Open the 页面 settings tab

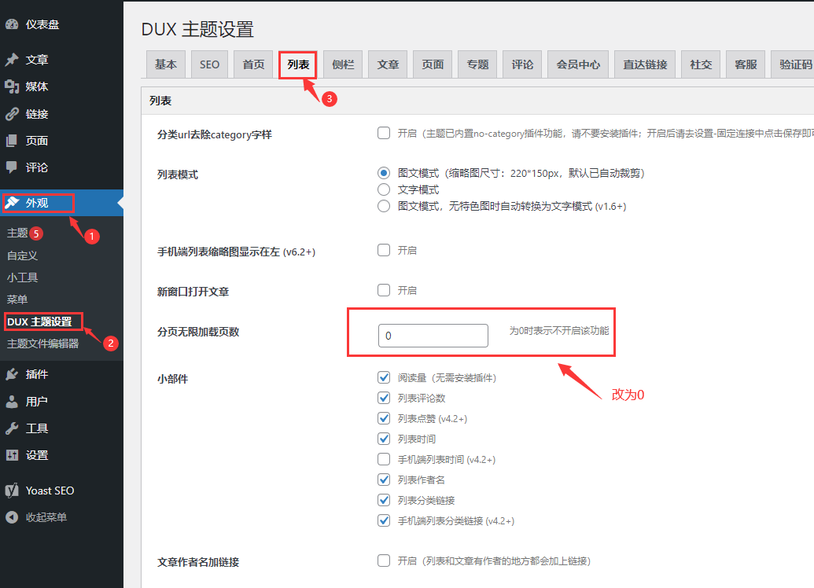click(x=433, y=64)
